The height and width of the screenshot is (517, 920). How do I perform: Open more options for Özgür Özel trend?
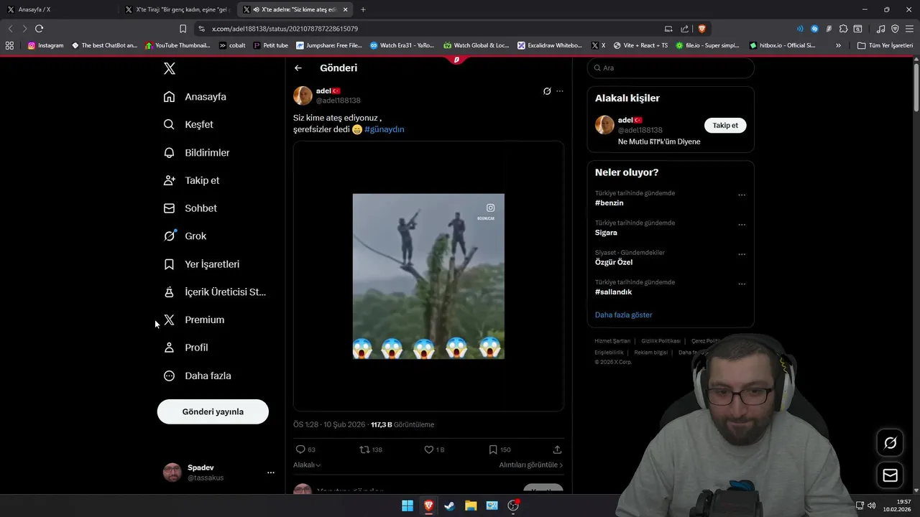[x=742, y=255]
